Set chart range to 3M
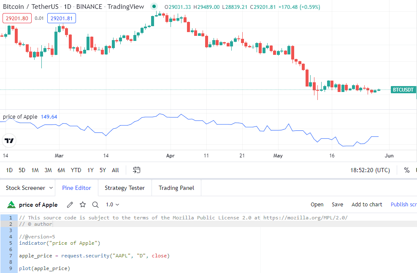417x273 pixels. pos(48,170)
